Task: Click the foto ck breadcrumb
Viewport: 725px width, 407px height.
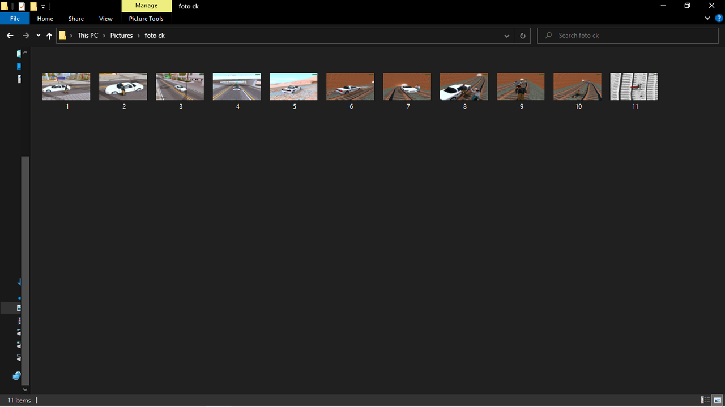Action: point(155,36)
